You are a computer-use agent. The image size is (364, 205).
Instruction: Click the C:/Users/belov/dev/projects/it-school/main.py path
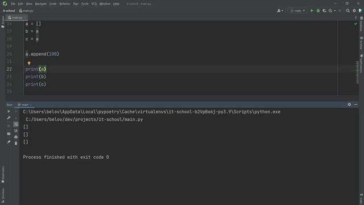click(84, 120)
